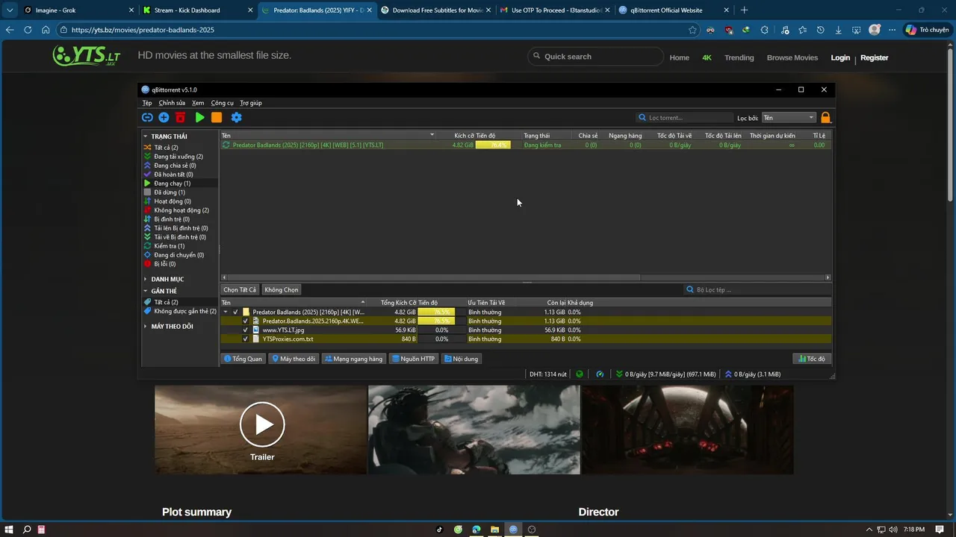Screen dimensions: 956x537
Task: Click the browser refresh icon
Action: (28, 30)
